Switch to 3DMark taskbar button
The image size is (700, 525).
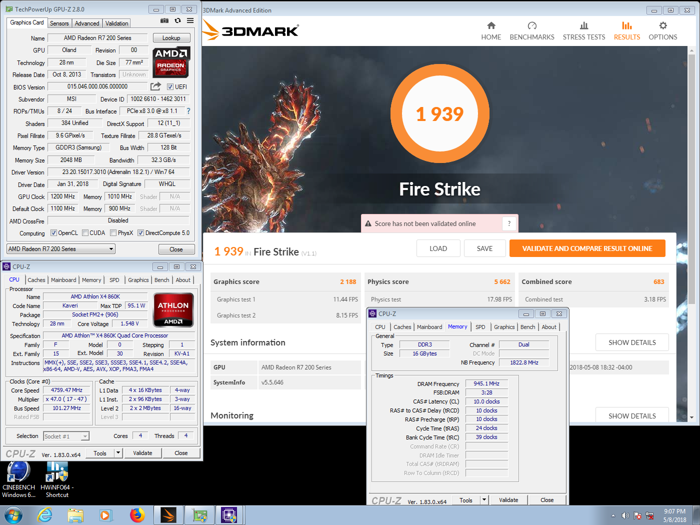click(168, 515)
